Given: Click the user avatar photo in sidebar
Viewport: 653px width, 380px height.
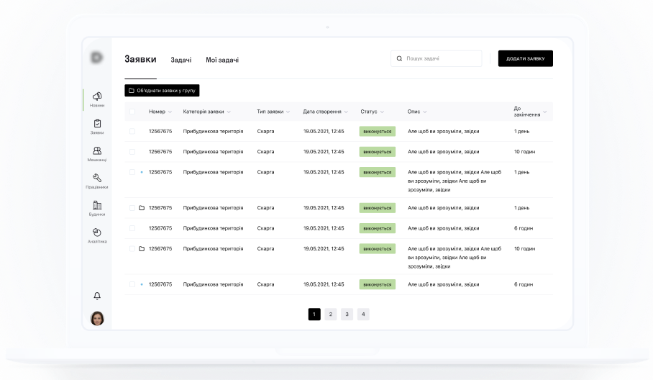Looking at the screenshot, I should pos(97,318).
